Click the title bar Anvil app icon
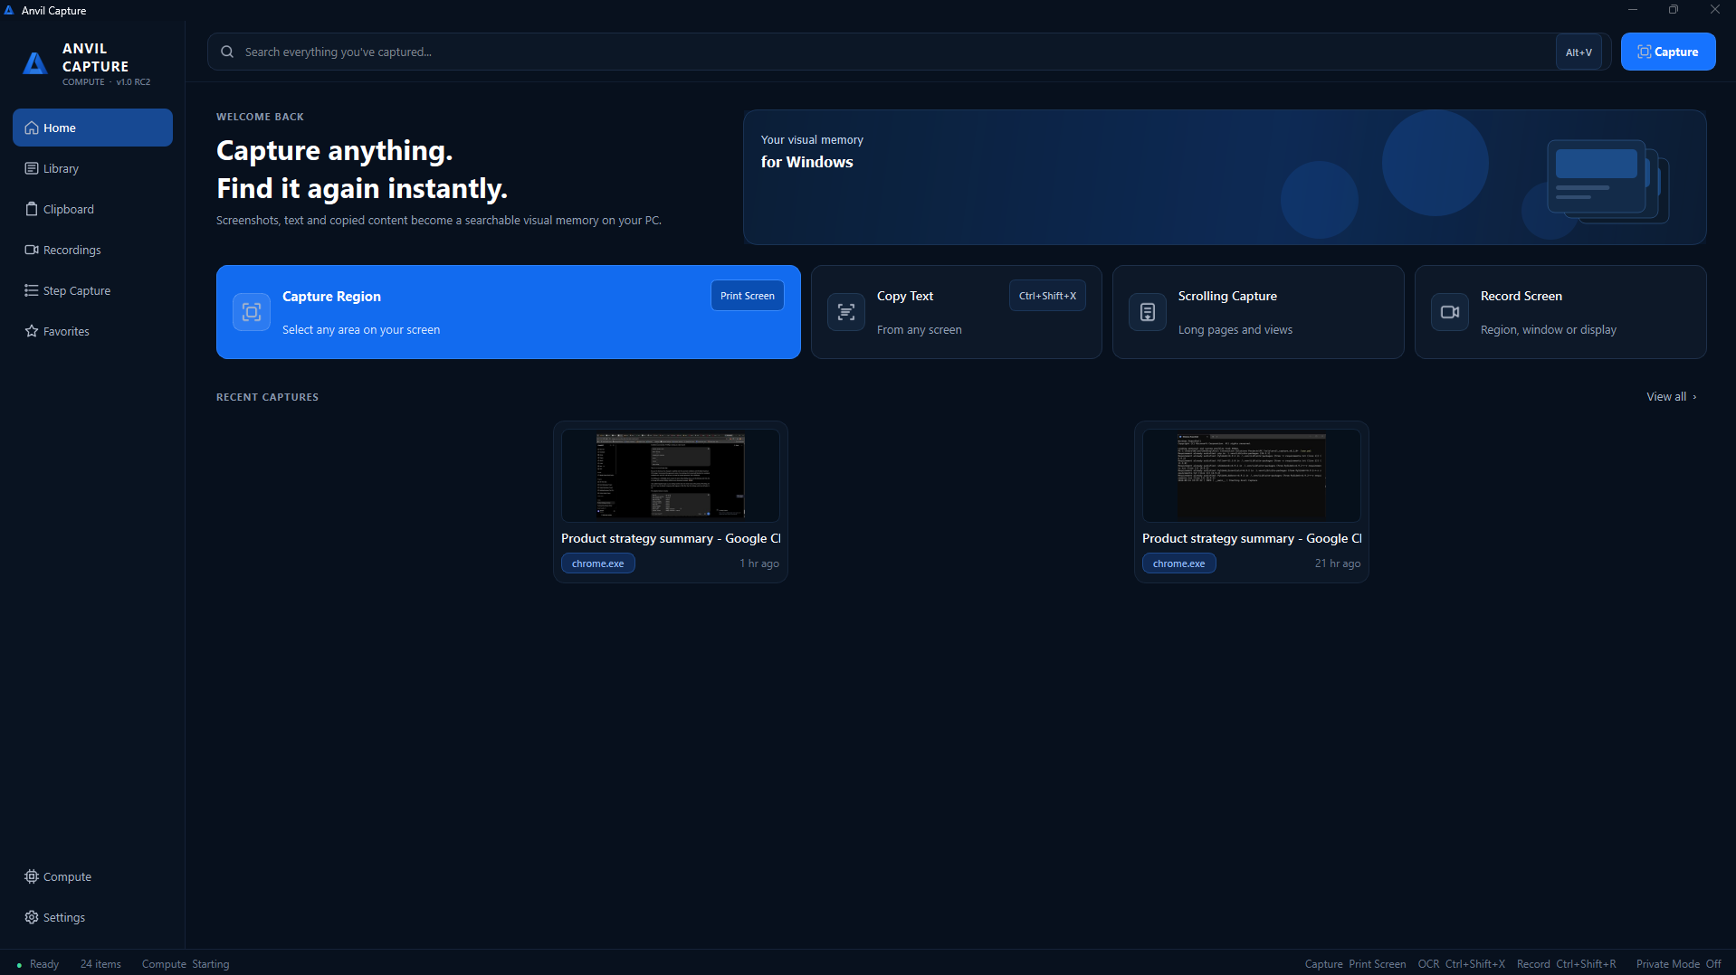1736x975 pixels. (9, 10)
